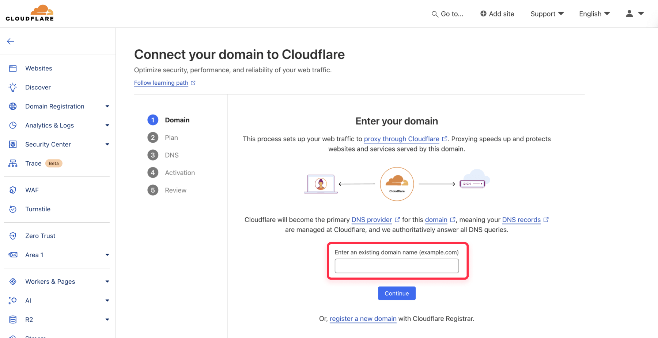This screenshot has width=658, height=338.
Task: Select step 5 Review
Action: [167, 190]
